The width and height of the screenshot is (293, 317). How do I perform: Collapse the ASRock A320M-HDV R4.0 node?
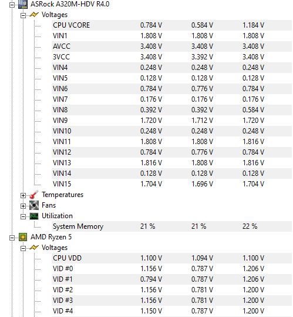click(12, 5)
